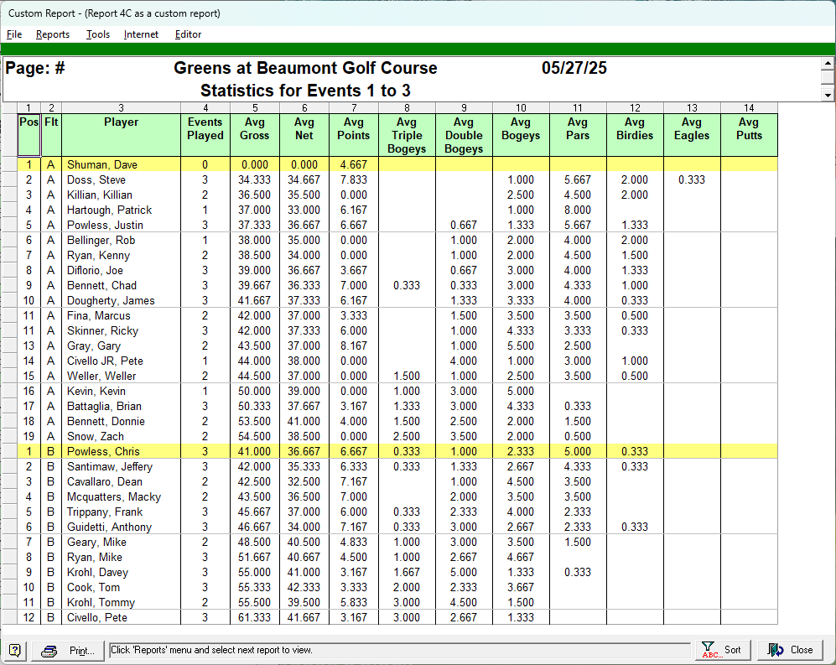Select player Shuman, Dave row
The image size is (836, 665).
tap(102, 165)
